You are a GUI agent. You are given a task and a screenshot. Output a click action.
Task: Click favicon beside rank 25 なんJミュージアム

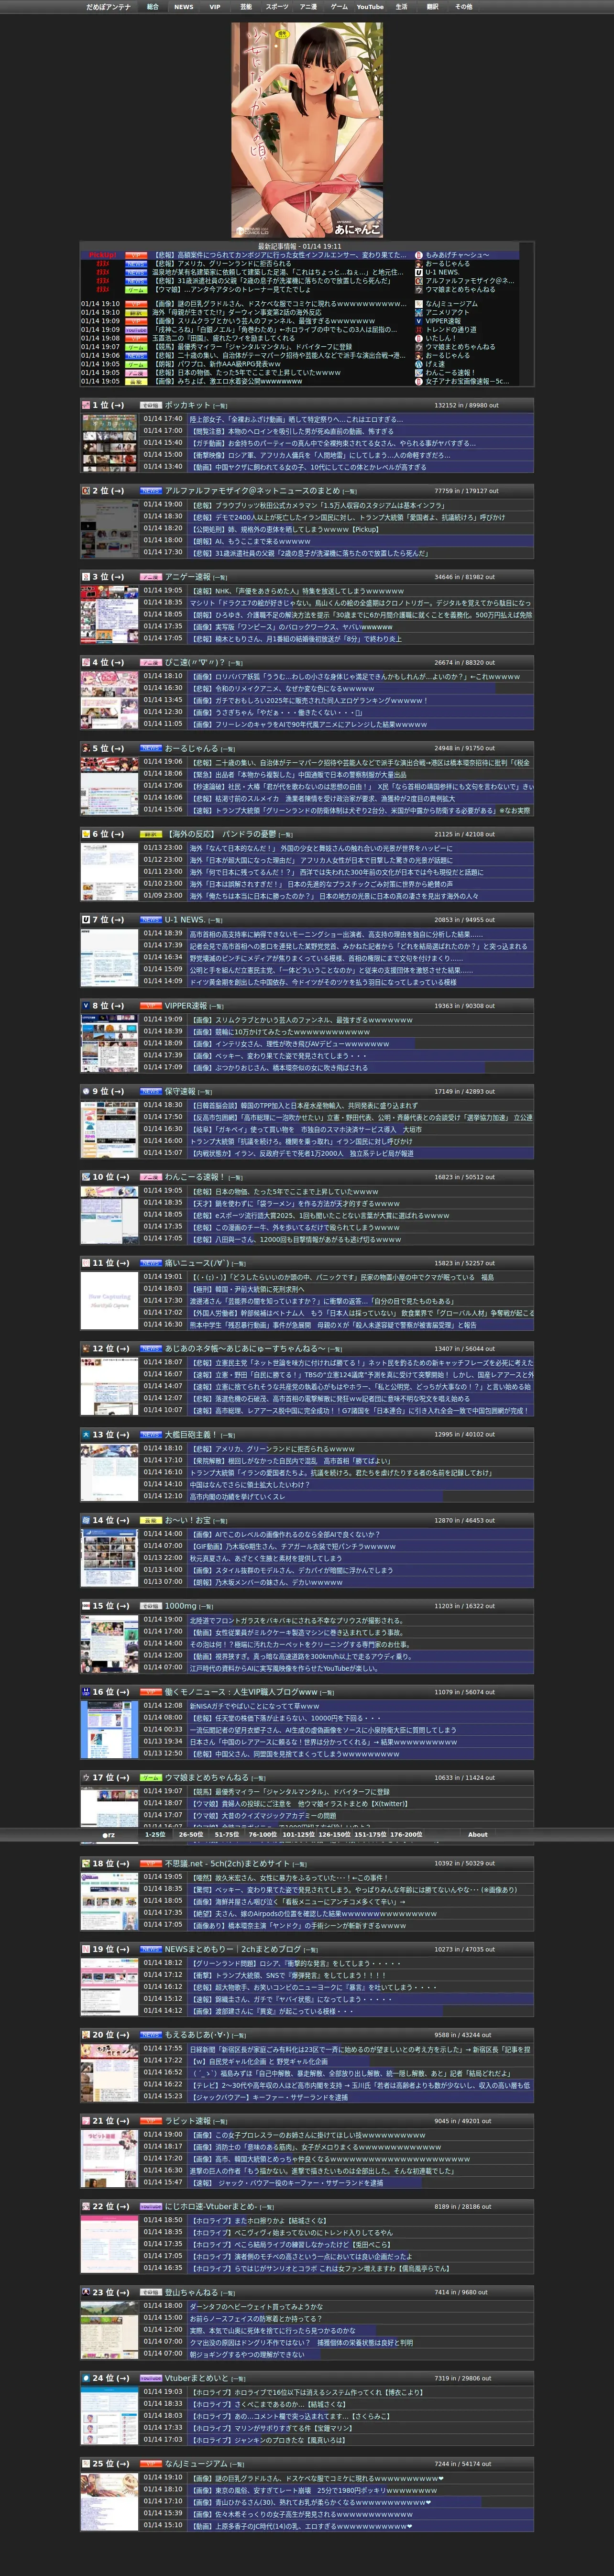pos(86,2464)
